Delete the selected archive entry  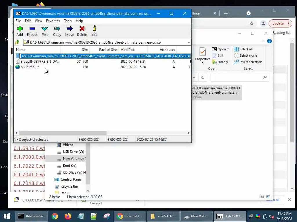pos(82,31)
